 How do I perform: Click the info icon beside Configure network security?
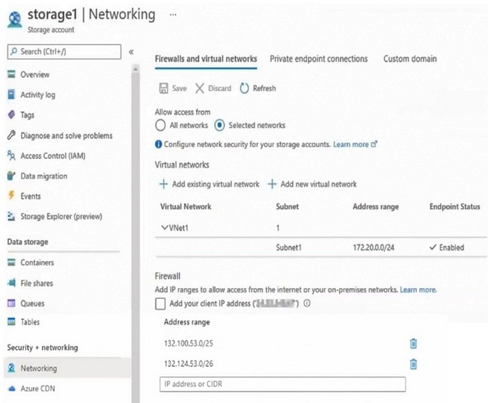(x=158, y=144)
